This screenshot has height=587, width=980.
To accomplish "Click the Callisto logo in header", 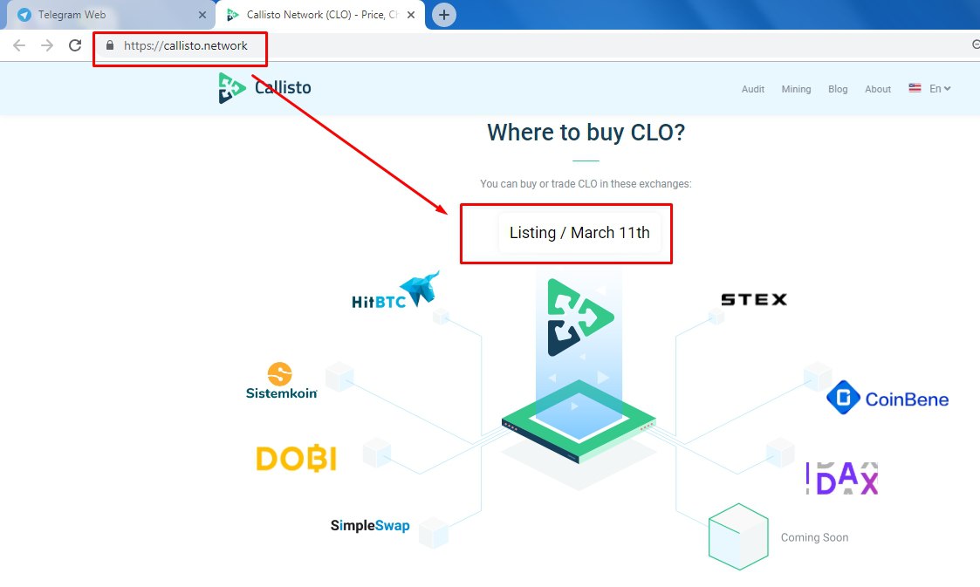I will (264, 88).
